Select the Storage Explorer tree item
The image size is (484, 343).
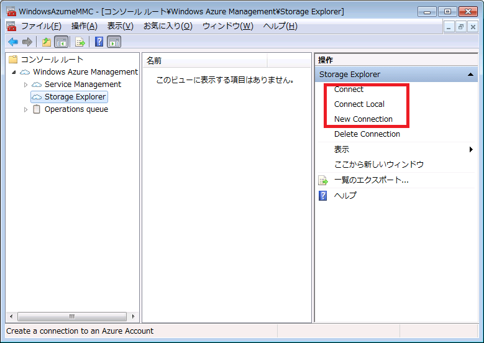pos(75,97)
